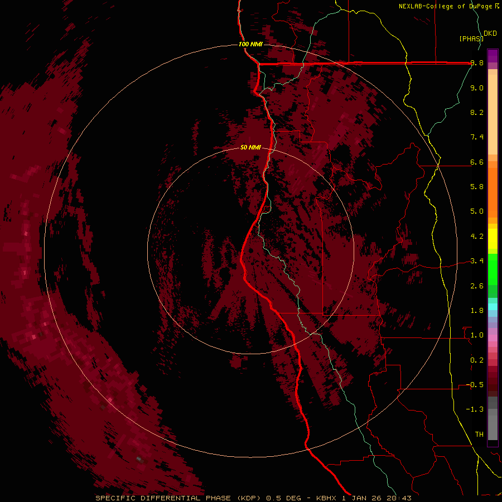This screenshot has width=502, height=502.
Task: Click the -1.3 value on color scale
Action: click(x=475, y=409)
